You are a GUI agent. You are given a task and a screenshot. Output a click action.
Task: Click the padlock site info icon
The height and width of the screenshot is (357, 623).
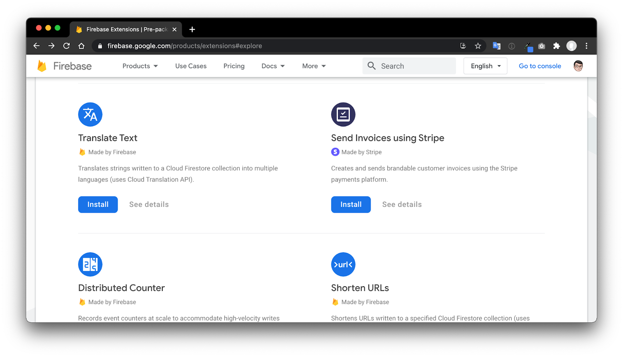coord(100,46)
